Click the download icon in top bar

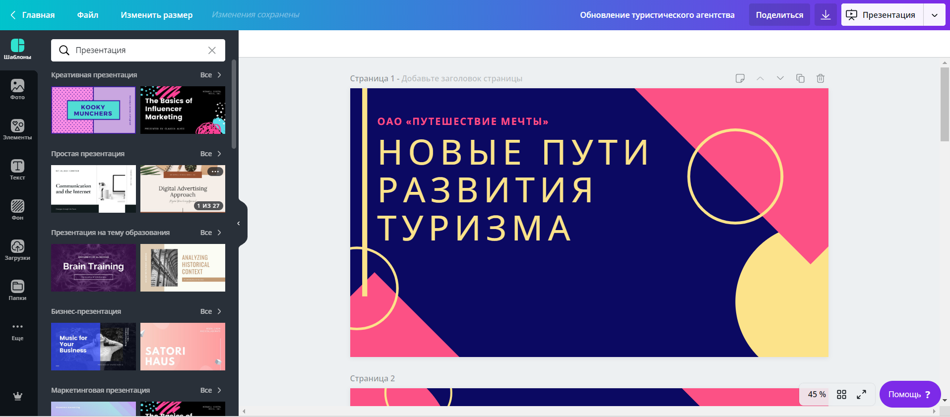click(825, 15)
